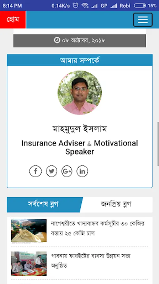159x284 pixels.
Task: Click the আমার সম্পর্কে header bar
Action: click(80, 60)
